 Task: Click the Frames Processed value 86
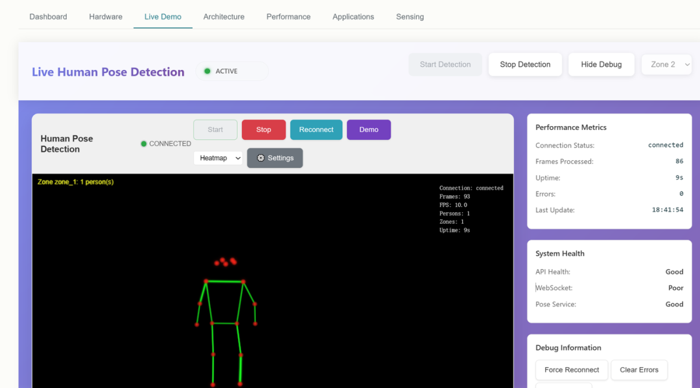(679, 161)
